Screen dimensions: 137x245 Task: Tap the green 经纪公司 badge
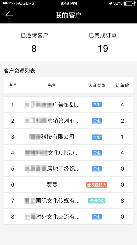(x=97, y=201)
